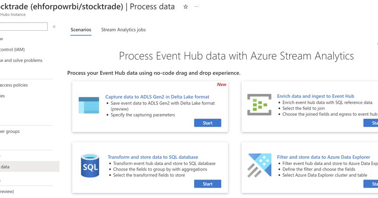The height and width of the screenshot is (198, 378).
Task: Start the Capture data to ADLS scenario
Action: tap(207, 123)
